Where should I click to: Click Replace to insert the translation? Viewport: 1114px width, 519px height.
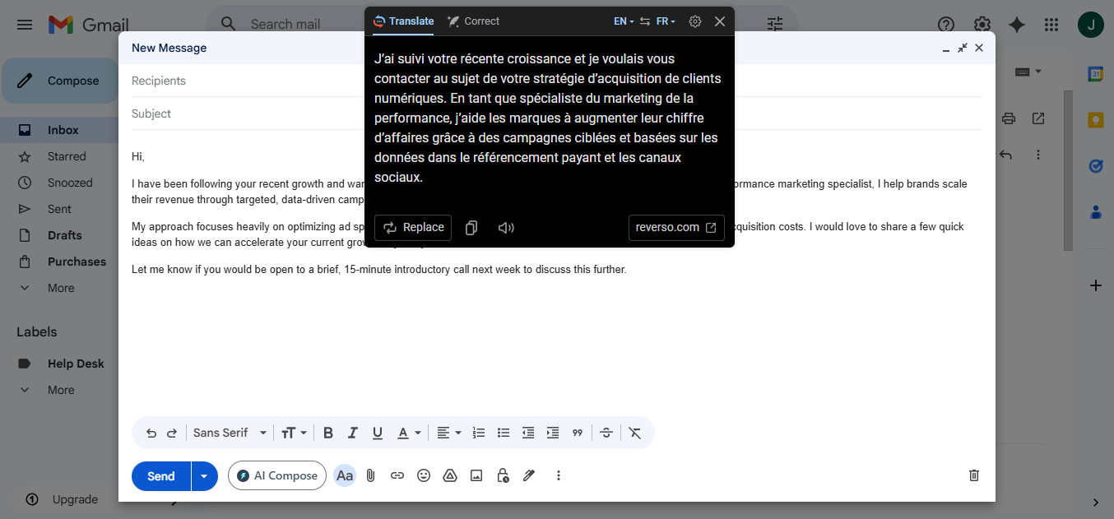pyautogui.click(x=413, y=228)
